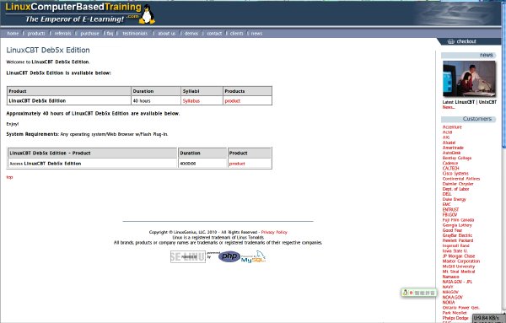Screen dimensions: 506x323
Task: Click the Park Nicollet customer link
Action: [455, 313]
